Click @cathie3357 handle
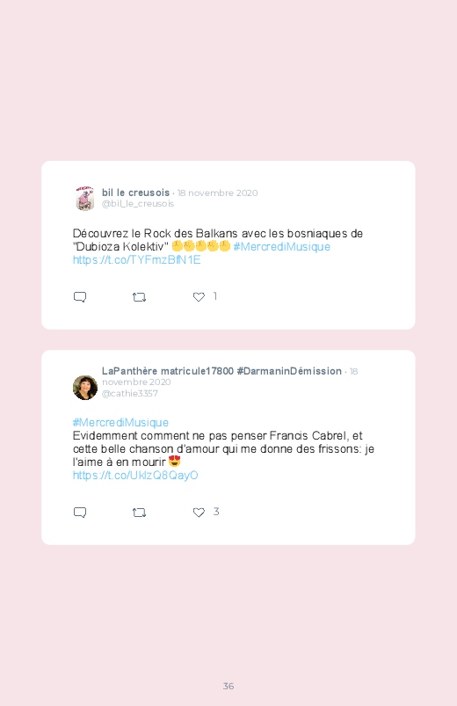Viewport: 457px width, 706px height. (x=130, y=394)
